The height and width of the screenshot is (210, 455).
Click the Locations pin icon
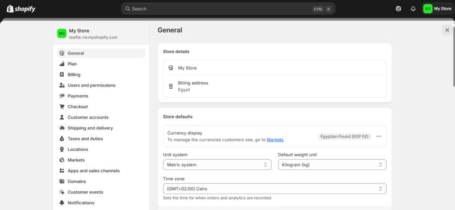click(62, 149)
